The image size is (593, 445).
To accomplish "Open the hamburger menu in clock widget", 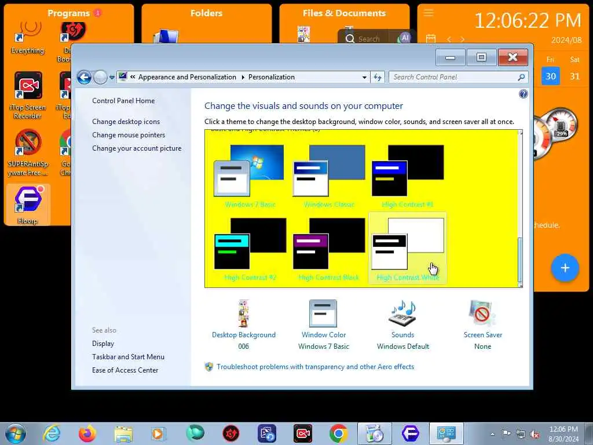I will tap(429, 13).
